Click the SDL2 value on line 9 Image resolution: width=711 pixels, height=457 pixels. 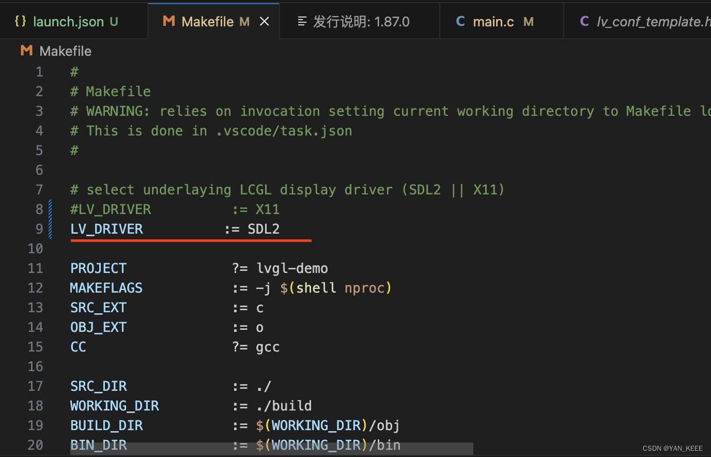pyautogui.click(x=264, y=229)
